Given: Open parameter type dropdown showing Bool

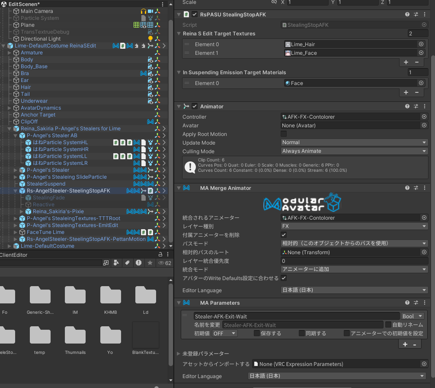Looking at the screenshot, I should click(413, 316).
